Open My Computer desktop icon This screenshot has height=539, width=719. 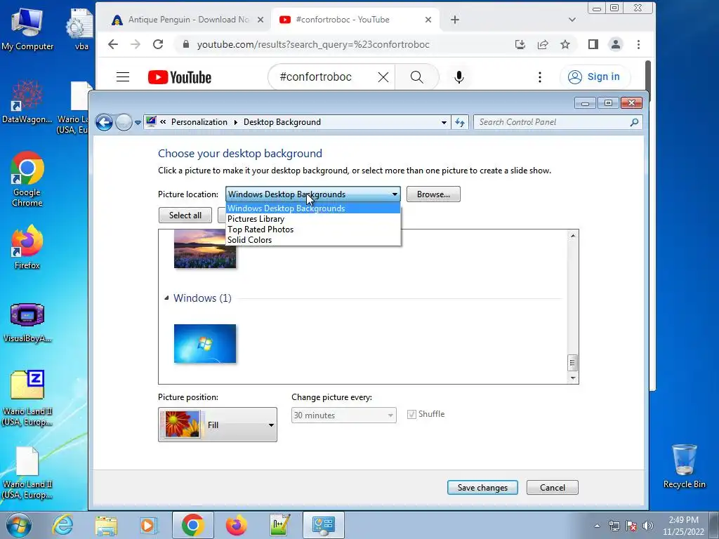coord(27,29)
